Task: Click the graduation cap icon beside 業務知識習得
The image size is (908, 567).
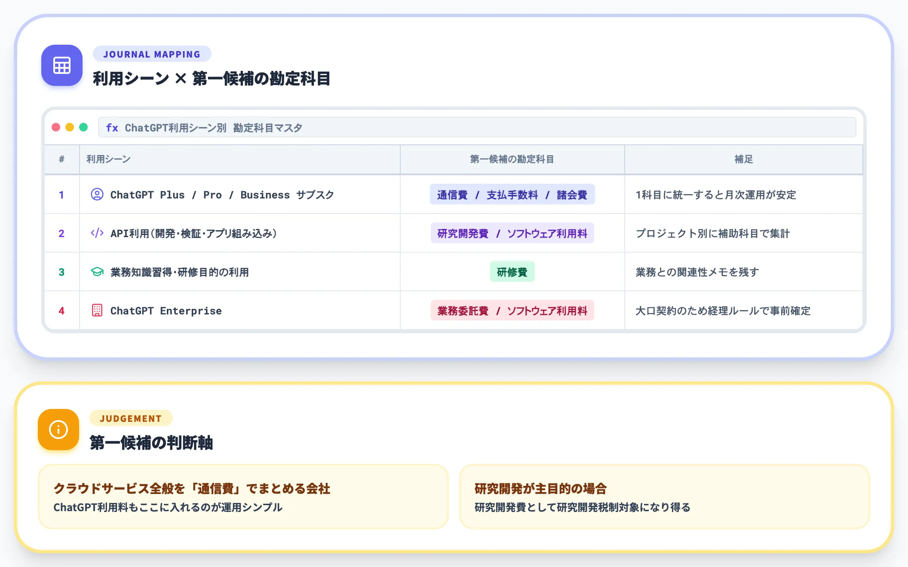Action: click(x=97, y=272)
